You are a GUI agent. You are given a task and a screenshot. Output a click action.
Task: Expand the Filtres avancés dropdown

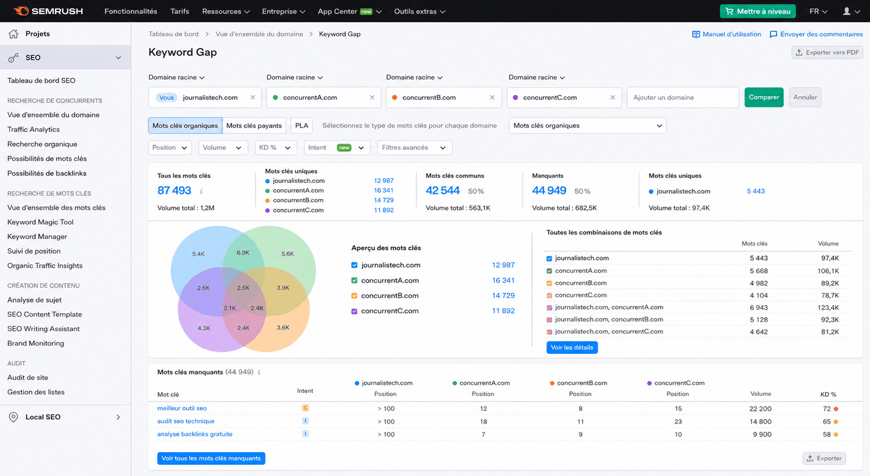415,148
